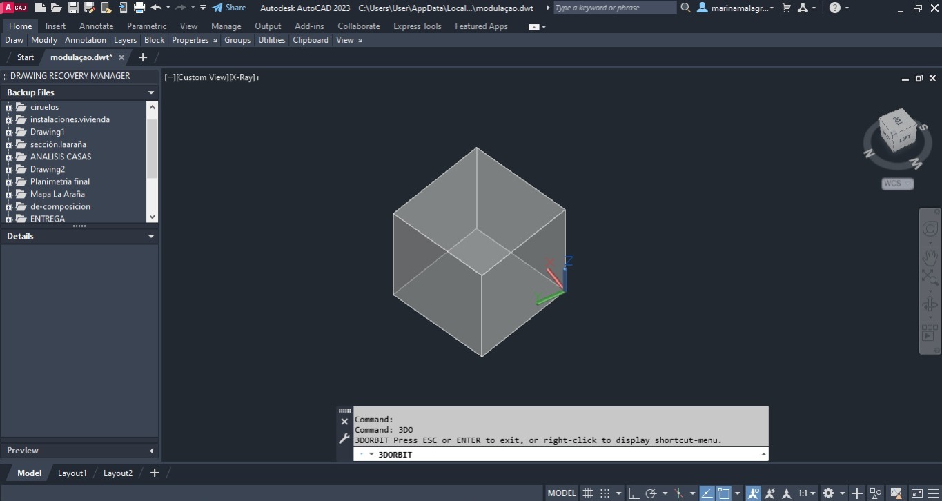The width and height of the screenshot is (942, 501).
Task: Click the search magnifier icon
Action: (685, 8)
